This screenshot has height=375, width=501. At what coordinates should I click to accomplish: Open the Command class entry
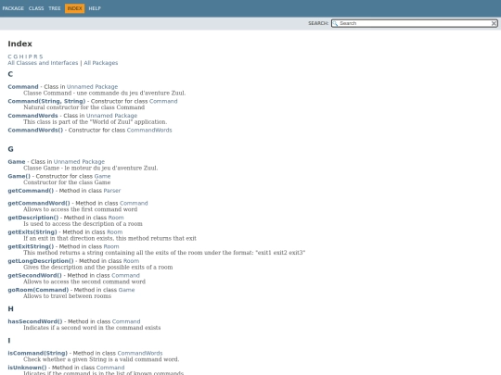(x=23, y=87)
